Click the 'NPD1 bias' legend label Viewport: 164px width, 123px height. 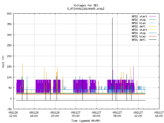139,36
